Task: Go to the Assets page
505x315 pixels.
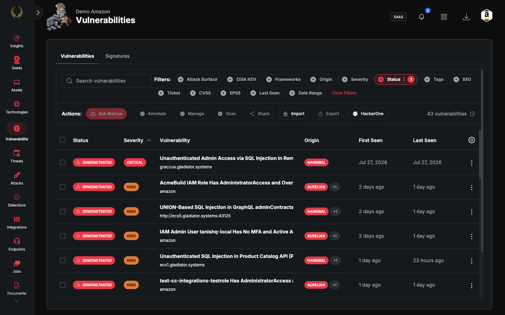Action: (16, 85)
